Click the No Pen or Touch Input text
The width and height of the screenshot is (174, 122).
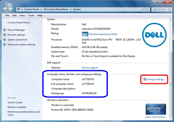[108, 56]
